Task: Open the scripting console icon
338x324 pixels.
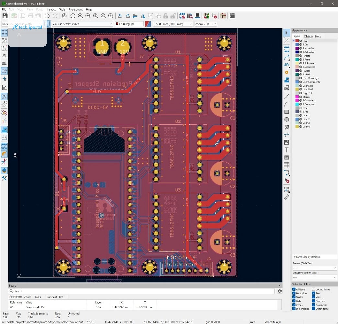Action: pyautogui.click(x=232, y=16)
